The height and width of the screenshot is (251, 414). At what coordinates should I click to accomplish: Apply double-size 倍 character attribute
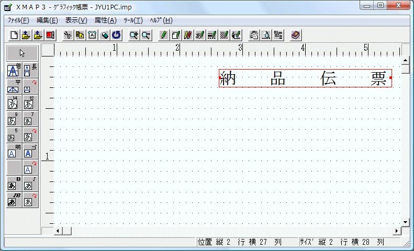pyautogui.click(x=14, y=70)
